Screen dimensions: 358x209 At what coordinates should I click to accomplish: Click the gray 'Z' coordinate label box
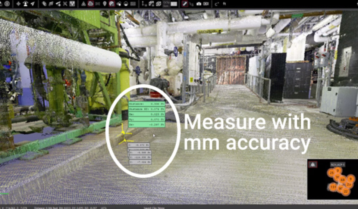pos(140,162)
